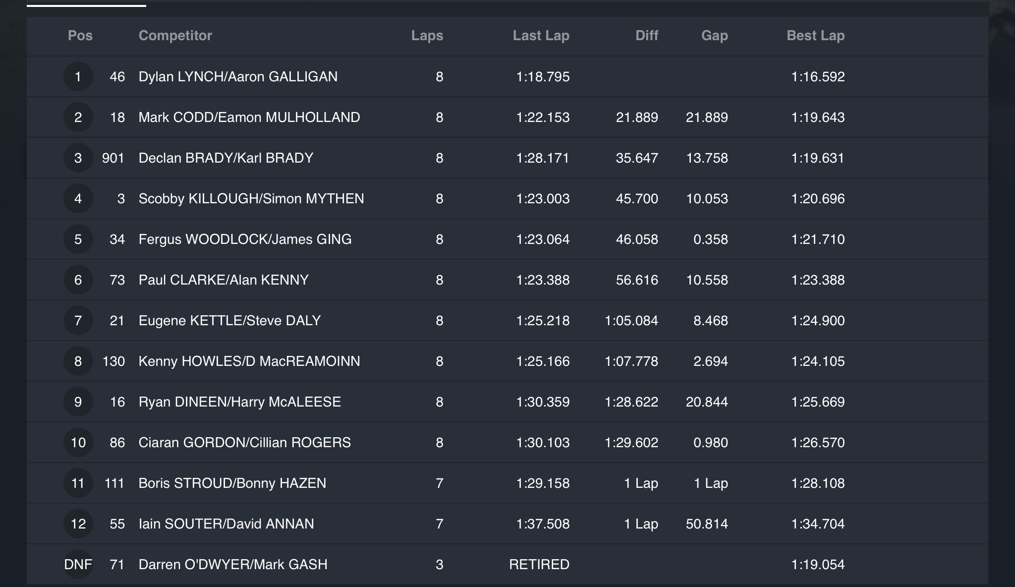Viewport: 1015px width, 587px height.
Task: Click the position 9 circle badge
Action: [x=78, y=402]
